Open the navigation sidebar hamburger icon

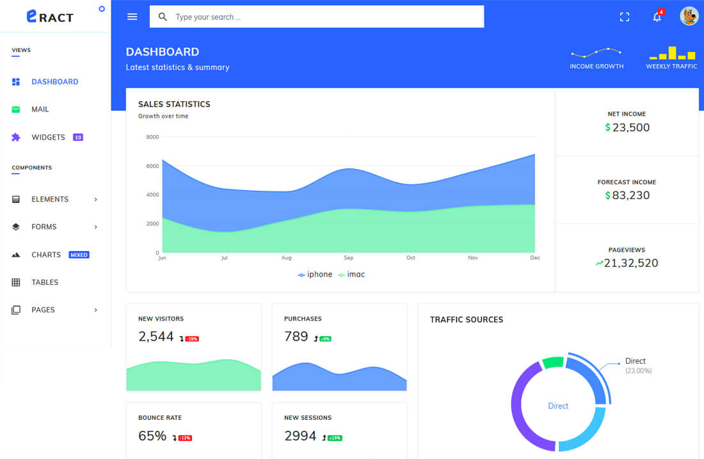pos(132,17)
